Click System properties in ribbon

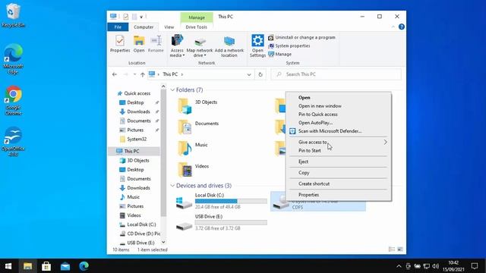[x=289, y=45]
